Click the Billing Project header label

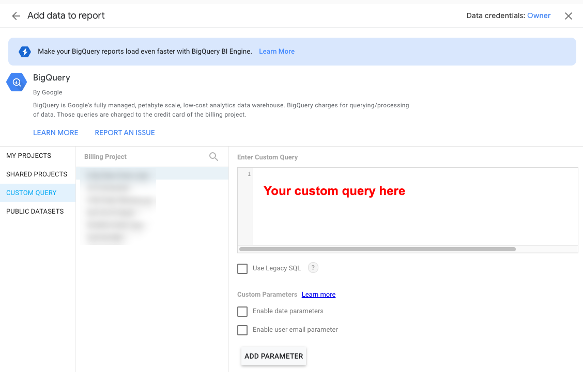point(105,157)
